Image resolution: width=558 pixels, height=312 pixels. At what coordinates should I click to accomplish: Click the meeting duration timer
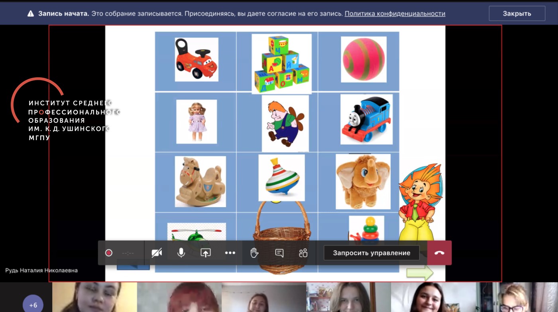[x=128, y=253]
